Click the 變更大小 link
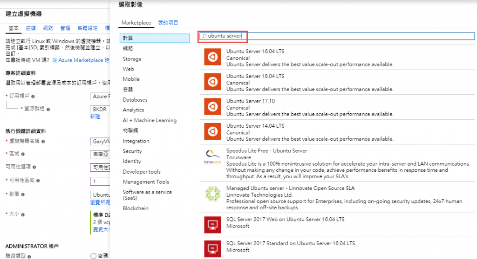Viewport: 477px width, 259px height. 101,229
